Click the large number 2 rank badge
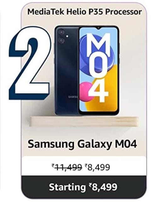The width and height of the screenshot is (152, 206). tap(30, 63)
